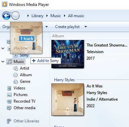
Task: Open the Stream dropdown arrow
Action: click(47, 27)
